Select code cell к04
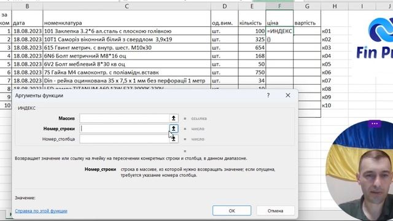Viewport: 393px width, 221px height. [x=335, y=56]
